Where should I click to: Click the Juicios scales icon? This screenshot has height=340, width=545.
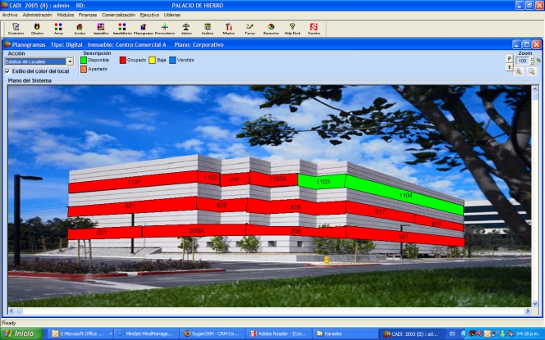click(x=185, y=29)
